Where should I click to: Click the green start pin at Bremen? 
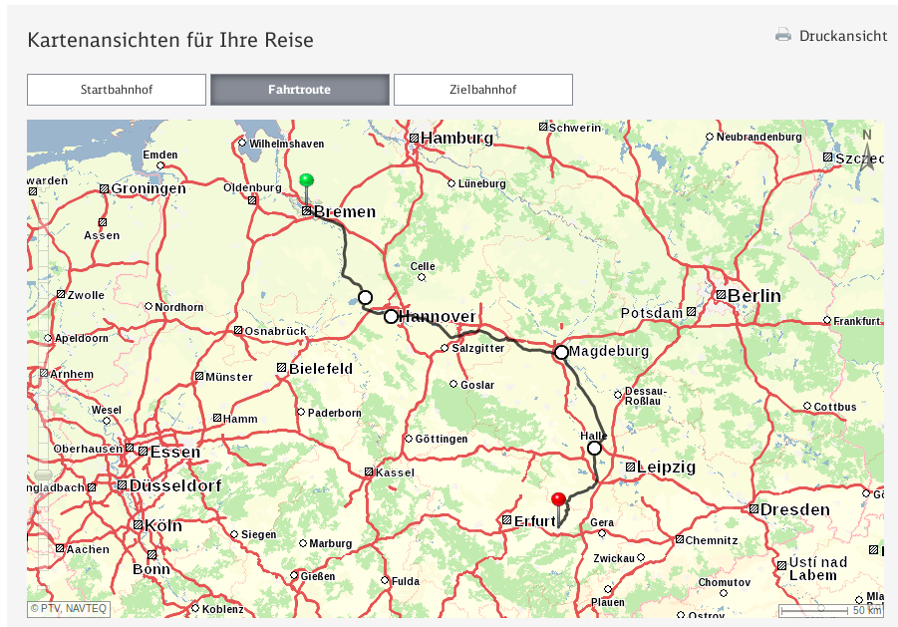tap(306, 181)
